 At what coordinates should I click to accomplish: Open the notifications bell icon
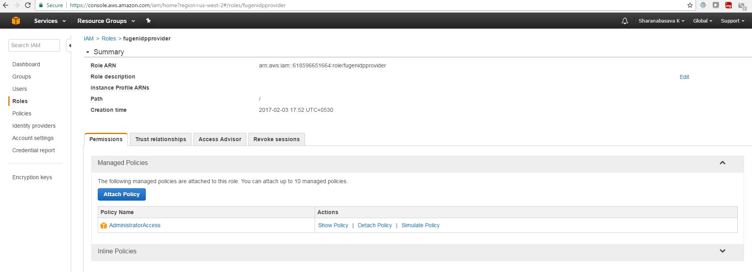[625, 21]
